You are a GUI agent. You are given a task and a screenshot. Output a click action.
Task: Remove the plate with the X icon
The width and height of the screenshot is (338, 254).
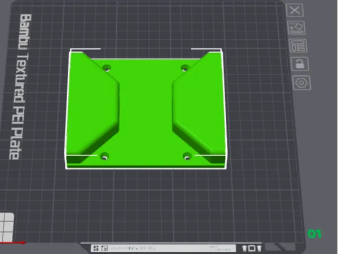coord(295,10)
